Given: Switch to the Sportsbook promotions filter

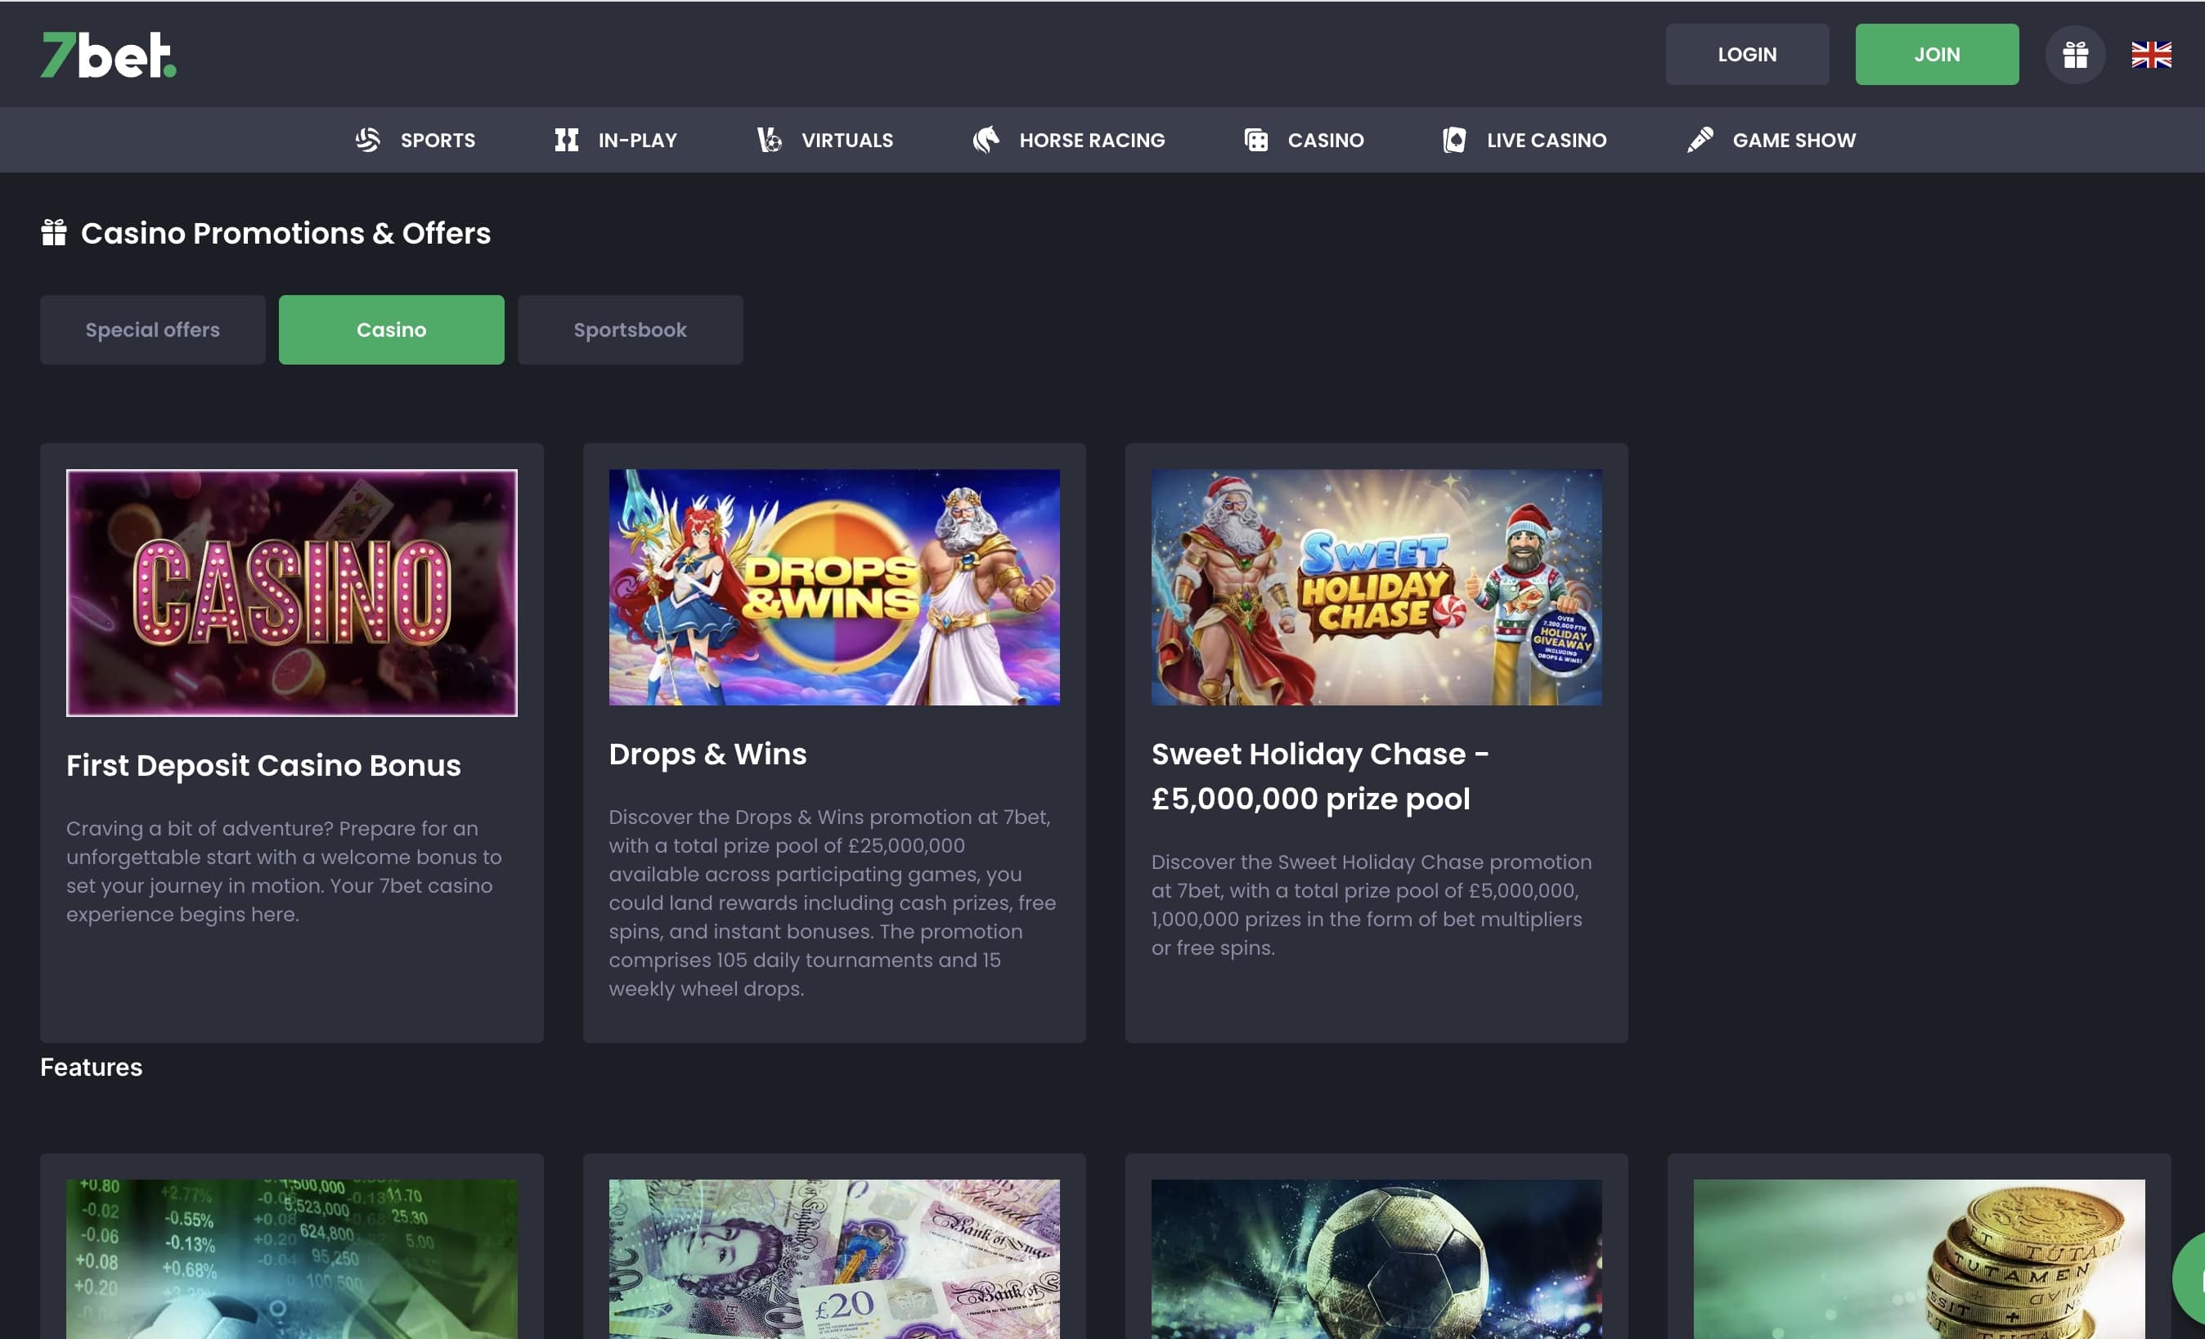Looking at the screenshot, I should 630,329.
